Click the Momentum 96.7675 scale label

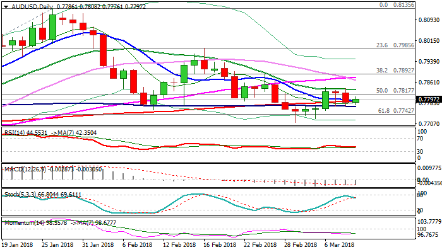427,234
